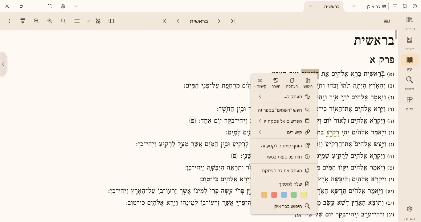Select חיפוש בבר אילן menu entry

coord(284,206)
